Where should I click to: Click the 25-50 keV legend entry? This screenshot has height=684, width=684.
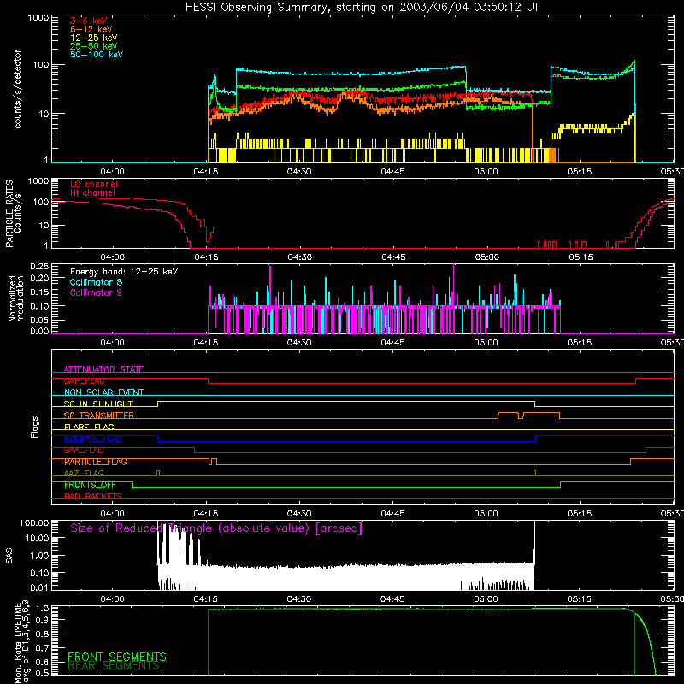coord(93,46)
